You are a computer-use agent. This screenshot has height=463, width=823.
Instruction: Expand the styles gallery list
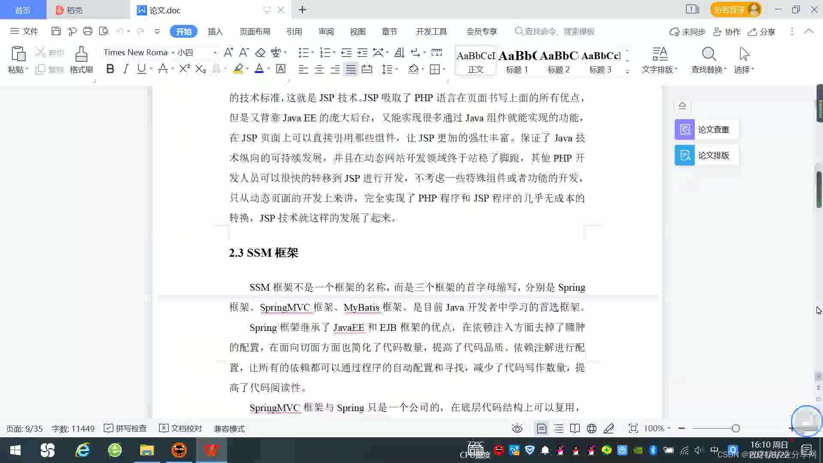[627, 72]
